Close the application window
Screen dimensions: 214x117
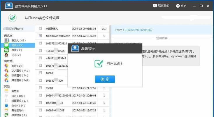coord(208,6)
